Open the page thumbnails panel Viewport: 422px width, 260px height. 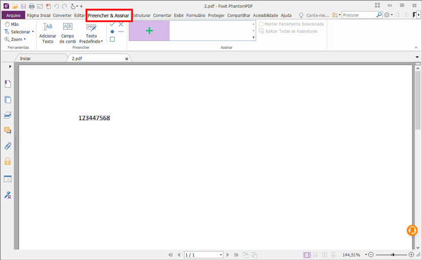click(x=8, y=99)
